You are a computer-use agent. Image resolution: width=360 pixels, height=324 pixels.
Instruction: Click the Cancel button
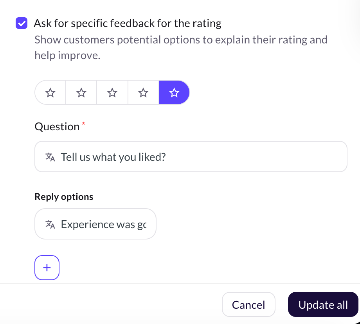248,304
